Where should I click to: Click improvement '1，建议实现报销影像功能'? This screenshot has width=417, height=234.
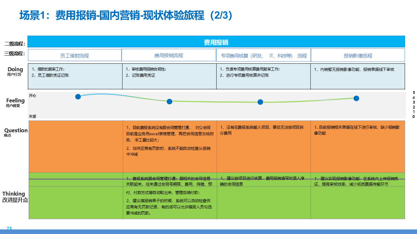pyautogui.click(x=356, y=181)
